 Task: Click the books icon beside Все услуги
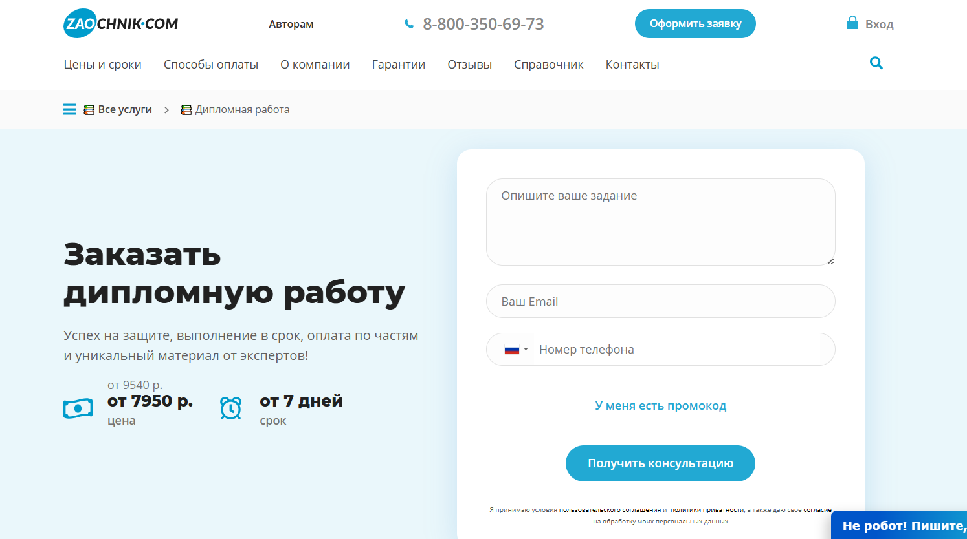click(88, 109)
